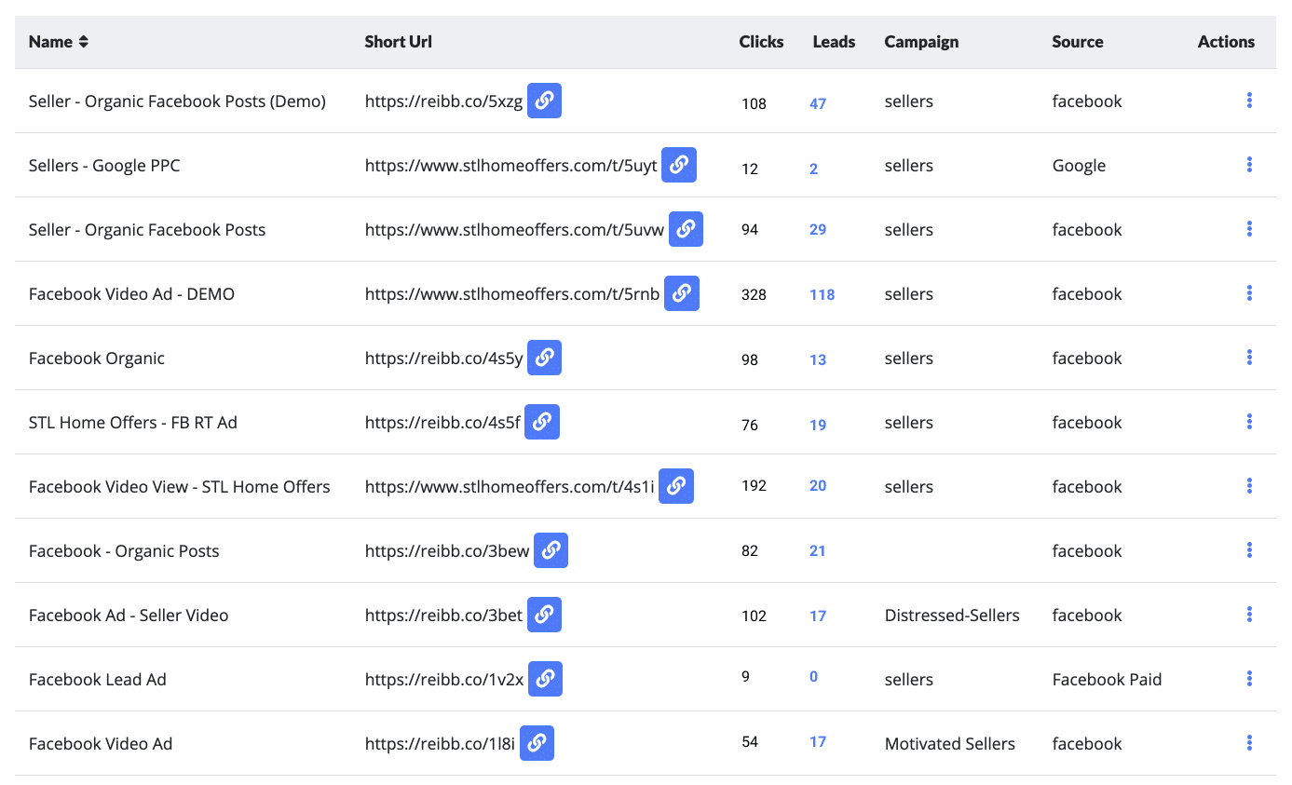Click the 328 clicks value

pyautogui.click(x=754, y=294)
